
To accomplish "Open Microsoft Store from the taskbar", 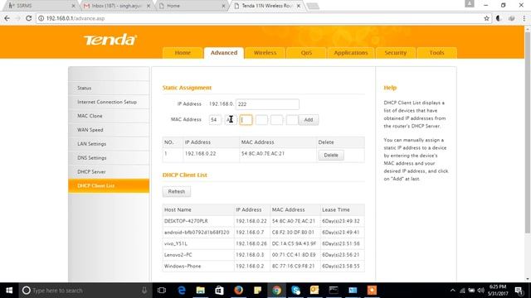I will pos(219,291).
